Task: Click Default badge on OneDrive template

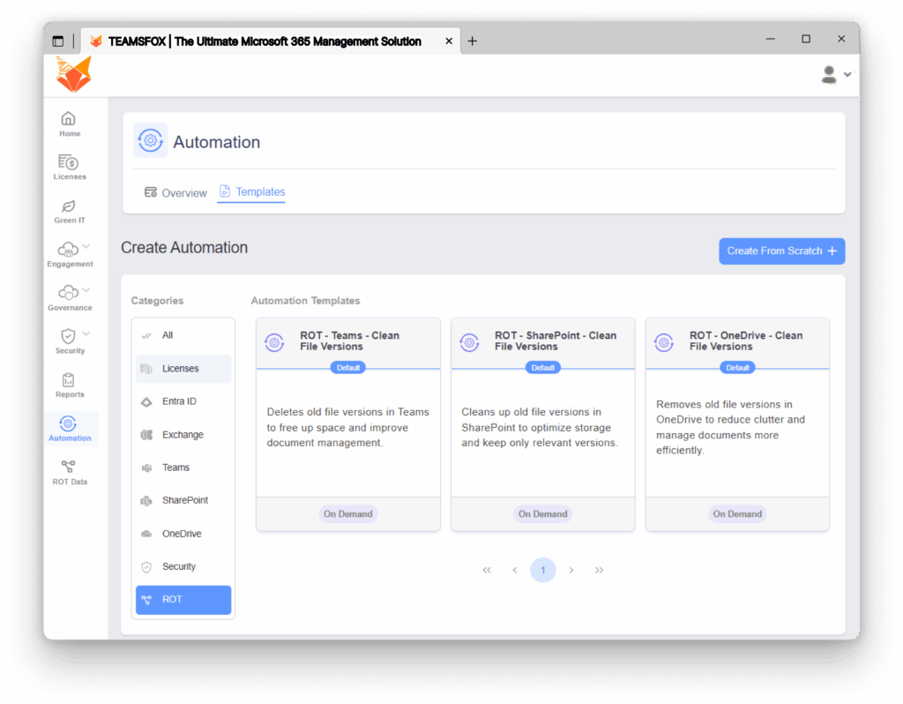Action: (x=737, y=368)
